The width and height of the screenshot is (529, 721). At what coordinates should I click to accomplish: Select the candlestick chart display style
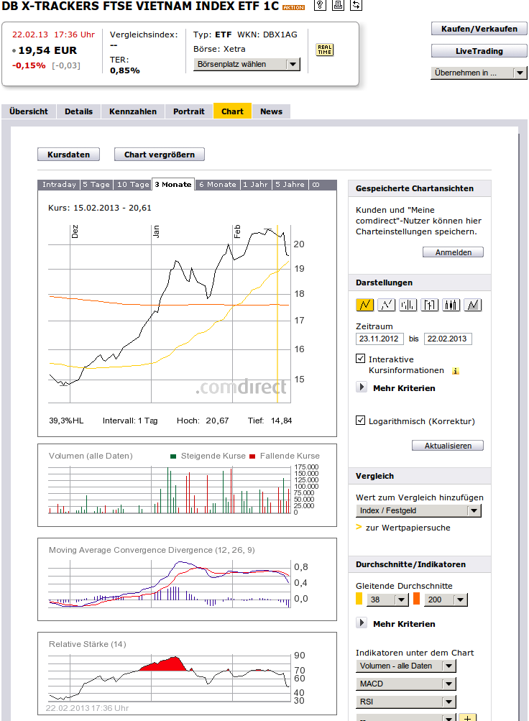tap(451, 305)
